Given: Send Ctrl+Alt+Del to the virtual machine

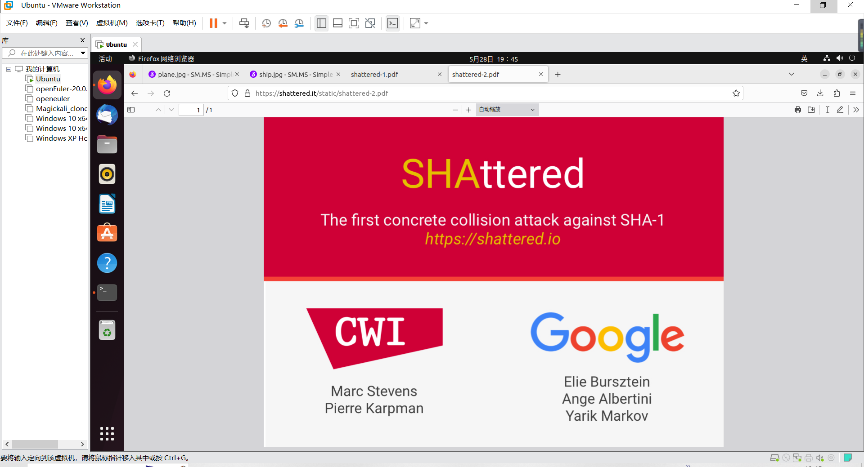Looking at the screenshot, I should (244, 23).
